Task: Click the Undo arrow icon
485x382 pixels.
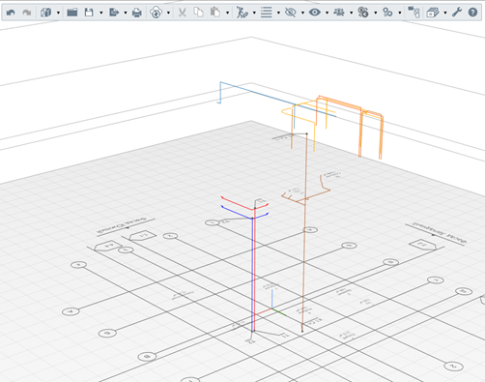Action: tap(11, 13)
